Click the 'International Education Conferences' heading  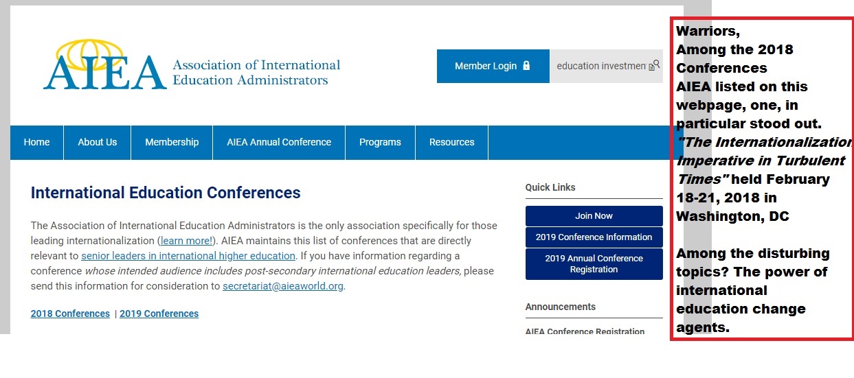coord(166,193)
